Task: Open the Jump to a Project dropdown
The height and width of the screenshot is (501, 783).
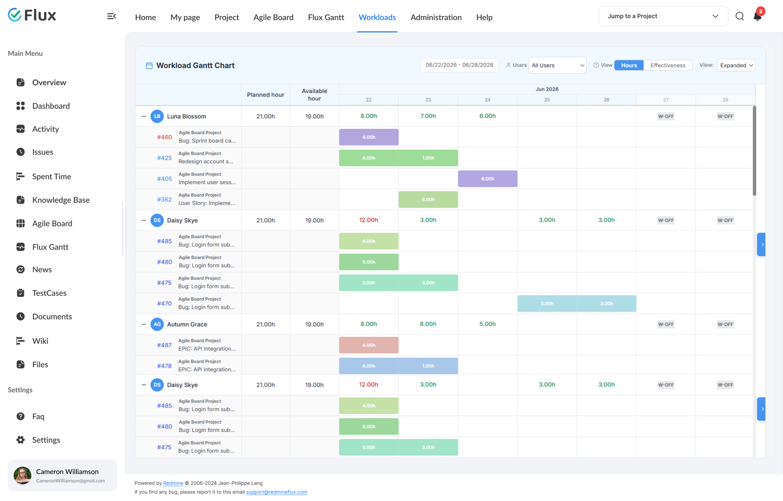Action: click(x=663, y=16)
